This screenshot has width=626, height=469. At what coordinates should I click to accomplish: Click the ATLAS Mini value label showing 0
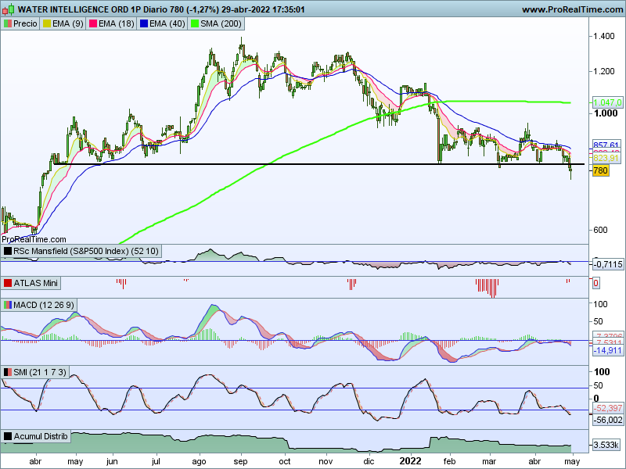click(x=595, y=283)
